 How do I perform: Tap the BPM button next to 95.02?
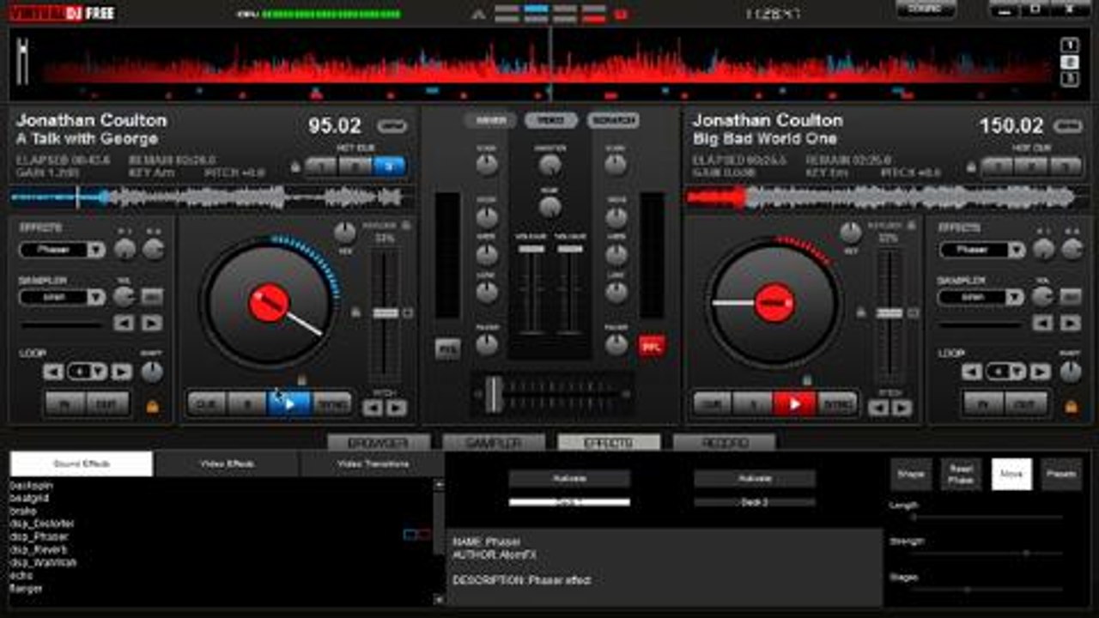[x=392, y=127]
